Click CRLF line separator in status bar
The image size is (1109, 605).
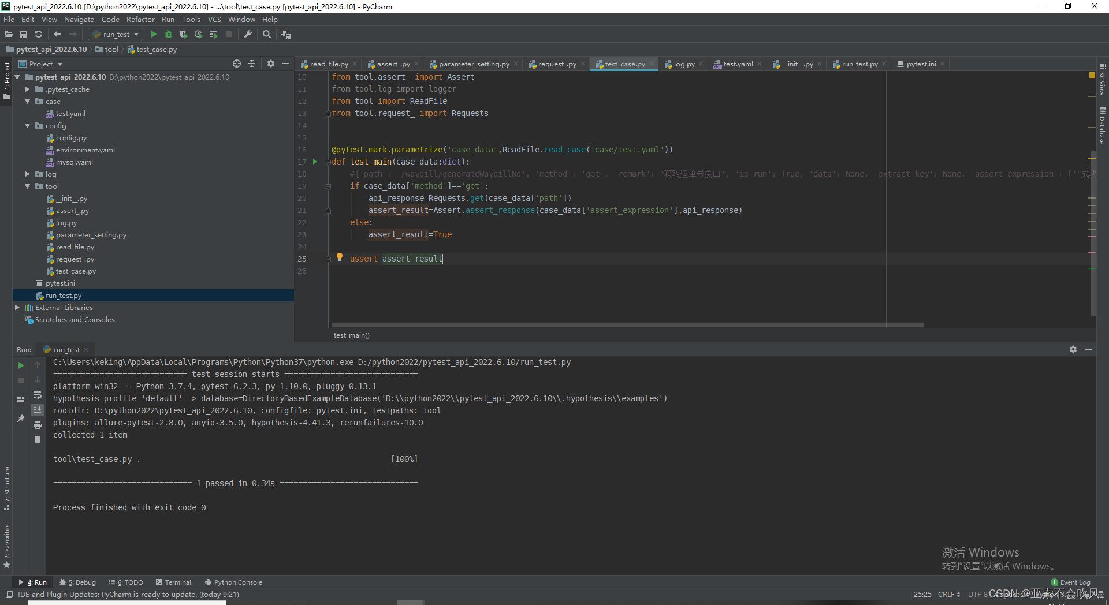(x=948, y=595)
